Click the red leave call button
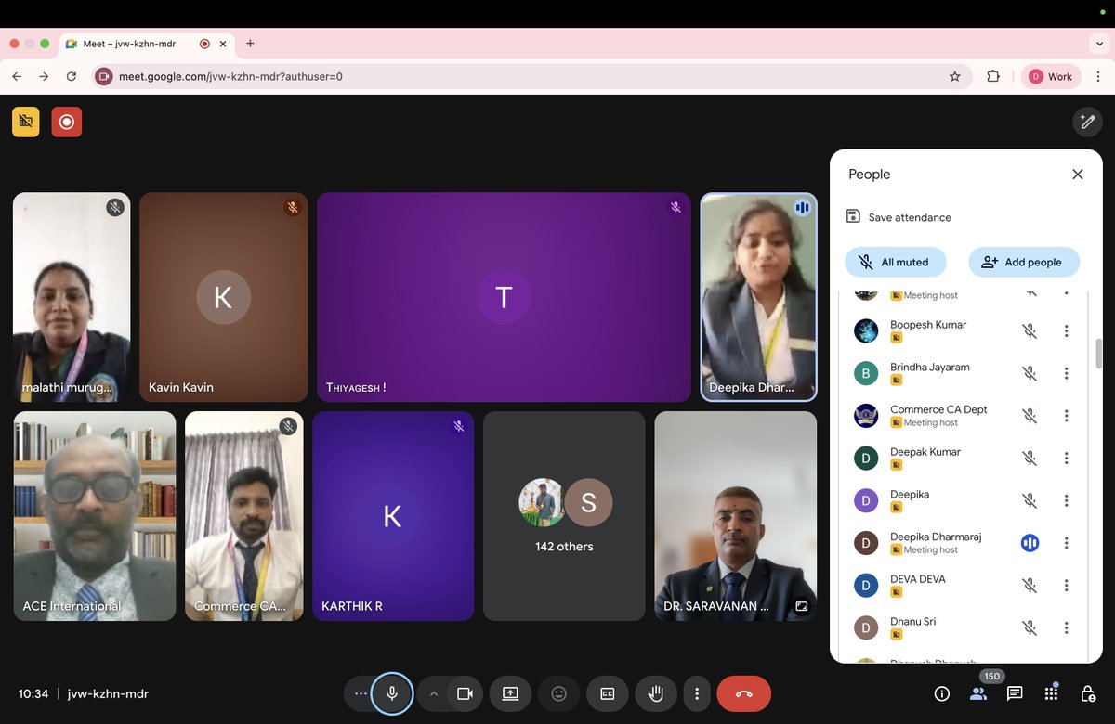The image size is (1115, 724). 744,693
